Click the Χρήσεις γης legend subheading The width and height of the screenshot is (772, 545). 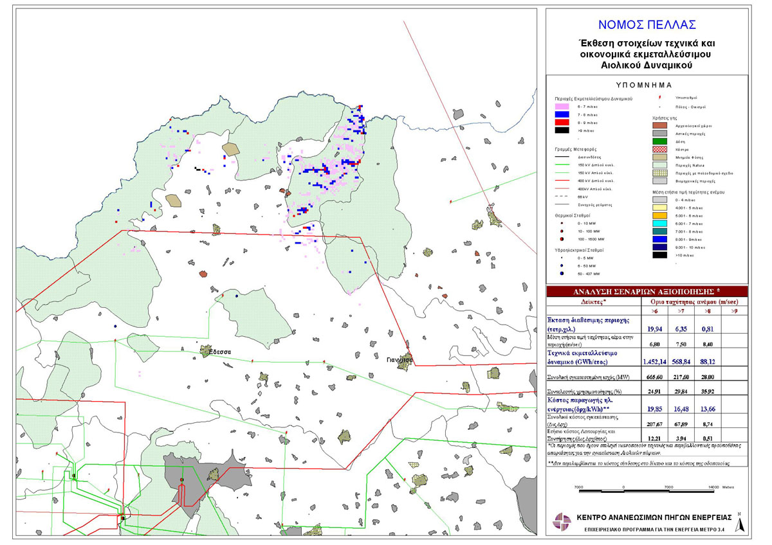(x=665, y=118)
